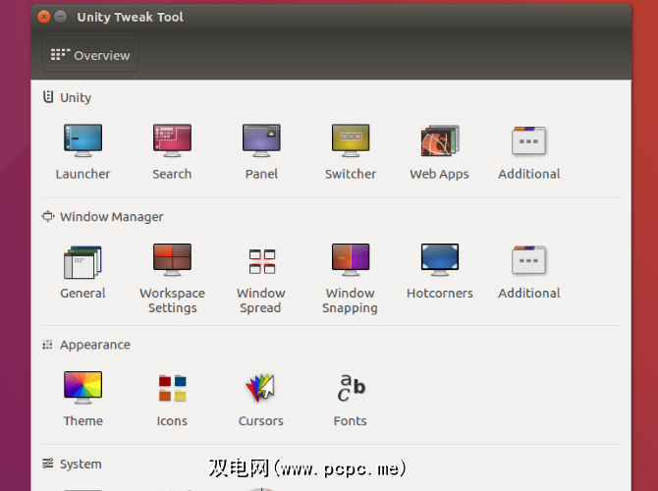Screen dimensions: 658x491
Task: Open the Launcher settings icon
Action: [82, 141]
